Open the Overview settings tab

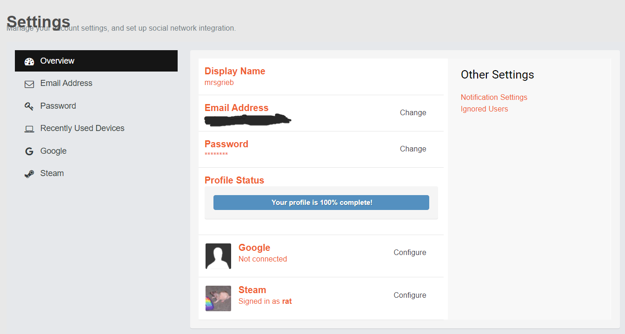[57, 61]
